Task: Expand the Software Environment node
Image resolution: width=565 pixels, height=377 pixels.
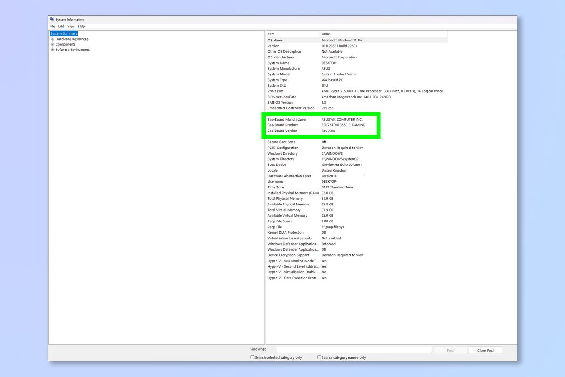Action: 52,49
